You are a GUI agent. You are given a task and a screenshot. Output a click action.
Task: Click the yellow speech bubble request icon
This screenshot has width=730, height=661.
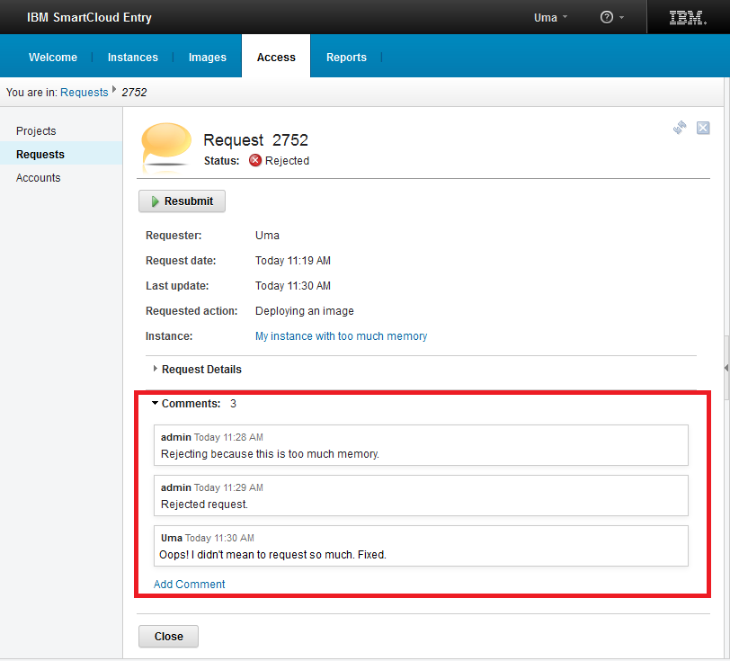pyautogui.click(x=166, y=147)
